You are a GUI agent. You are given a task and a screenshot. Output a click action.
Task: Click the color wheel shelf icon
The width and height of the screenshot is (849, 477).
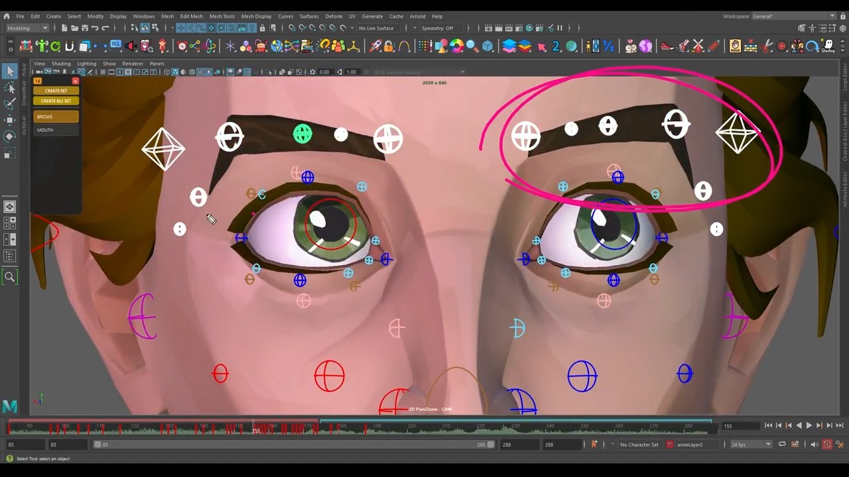(456, 46)
